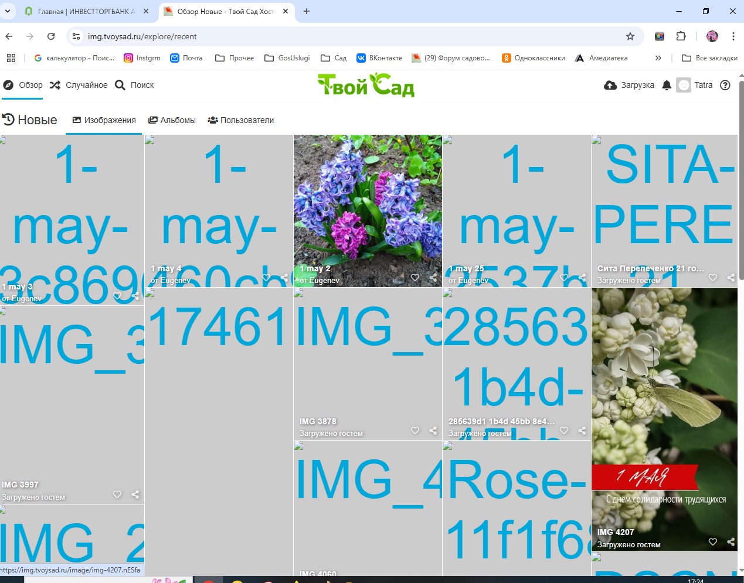View site information icon in address bar
Image resolution: width=744 pixels, height=583 pixels.
coord(76,36)
